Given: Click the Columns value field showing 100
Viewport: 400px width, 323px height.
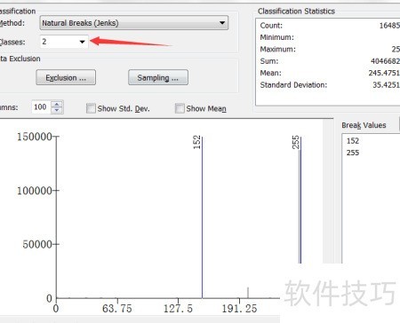Looking at the screenshot, I should pyautogui.click(x=41, y=106).
